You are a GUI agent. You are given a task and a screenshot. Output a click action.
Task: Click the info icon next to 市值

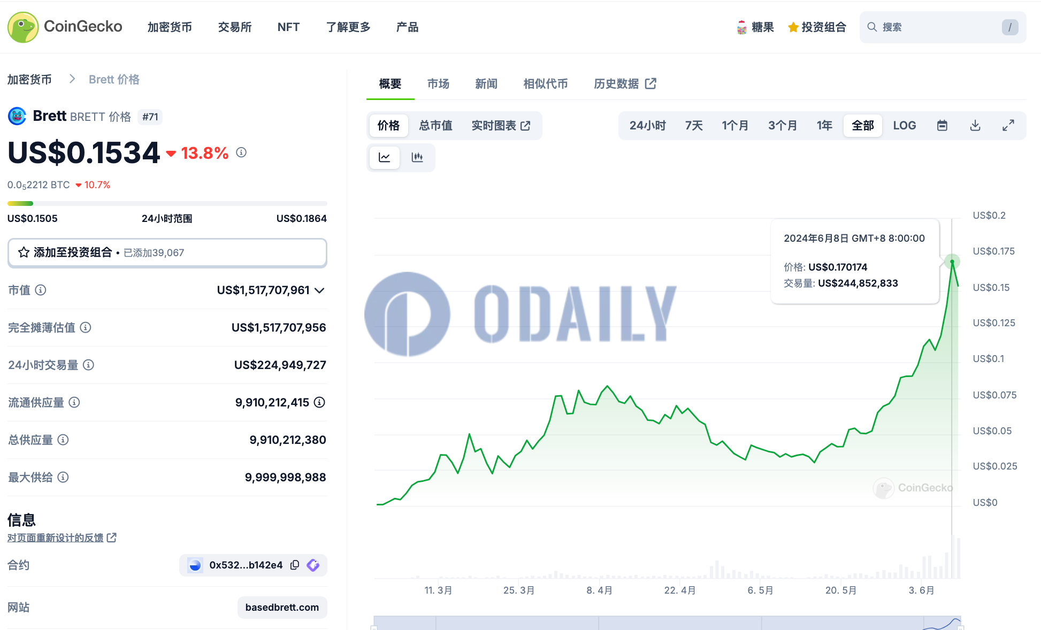point(41,290)
